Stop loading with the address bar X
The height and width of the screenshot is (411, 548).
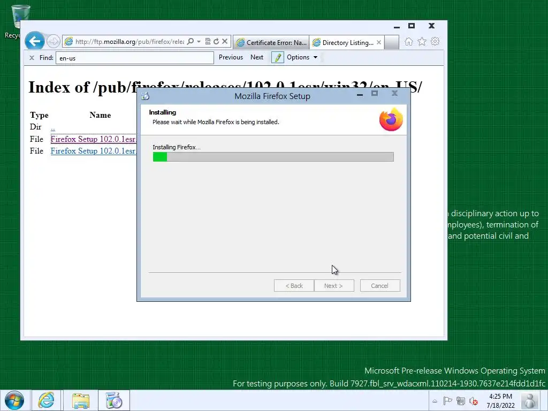(x=225, y=42)
